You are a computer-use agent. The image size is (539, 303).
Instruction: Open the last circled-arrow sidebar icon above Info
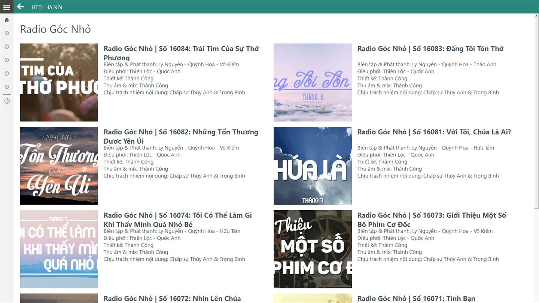(7, 87)
